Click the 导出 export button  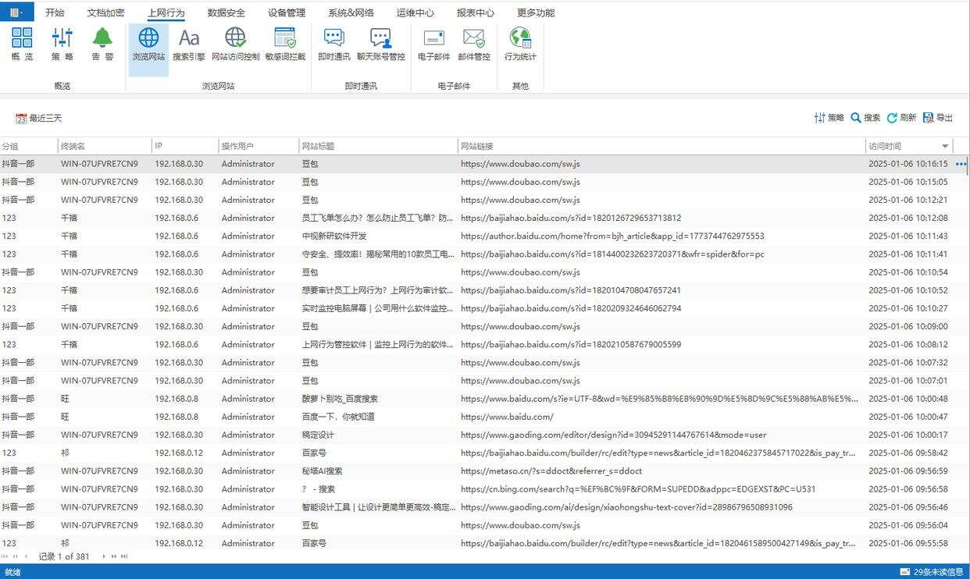point(938,118)
